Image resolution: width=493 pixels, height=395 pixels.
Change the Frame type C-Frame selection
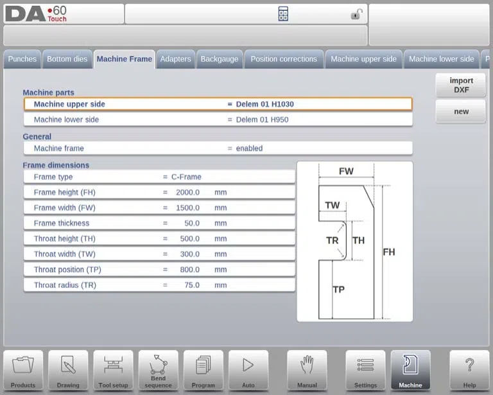pyautogui.click(x=159, y=177)
